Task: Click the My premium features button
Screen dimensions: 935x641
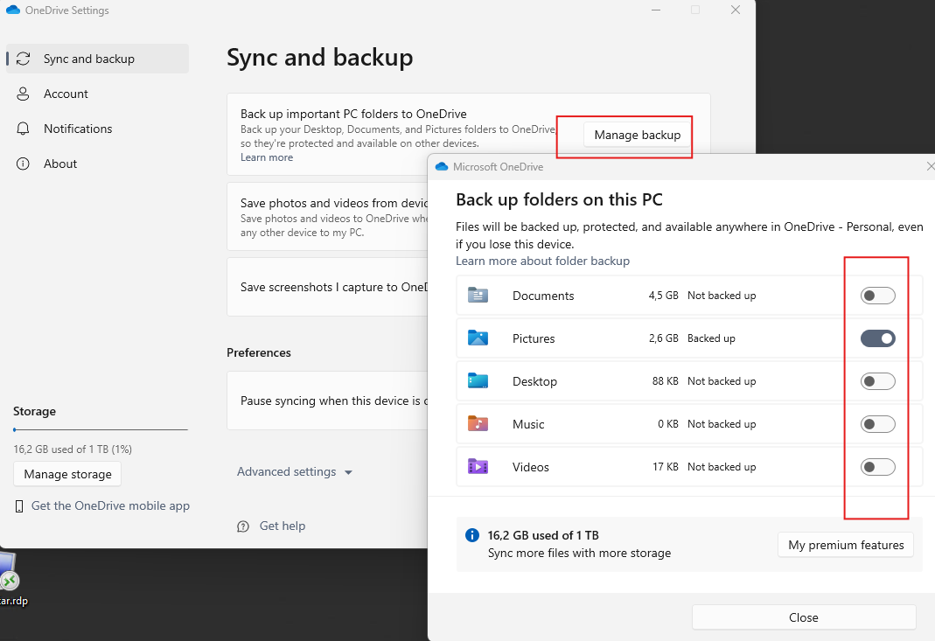Action: coord(846,545)
